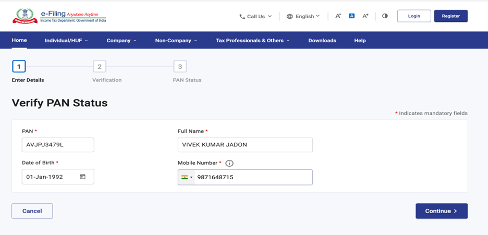
Task: Go to the Help menu item
Action: (360, 41)
